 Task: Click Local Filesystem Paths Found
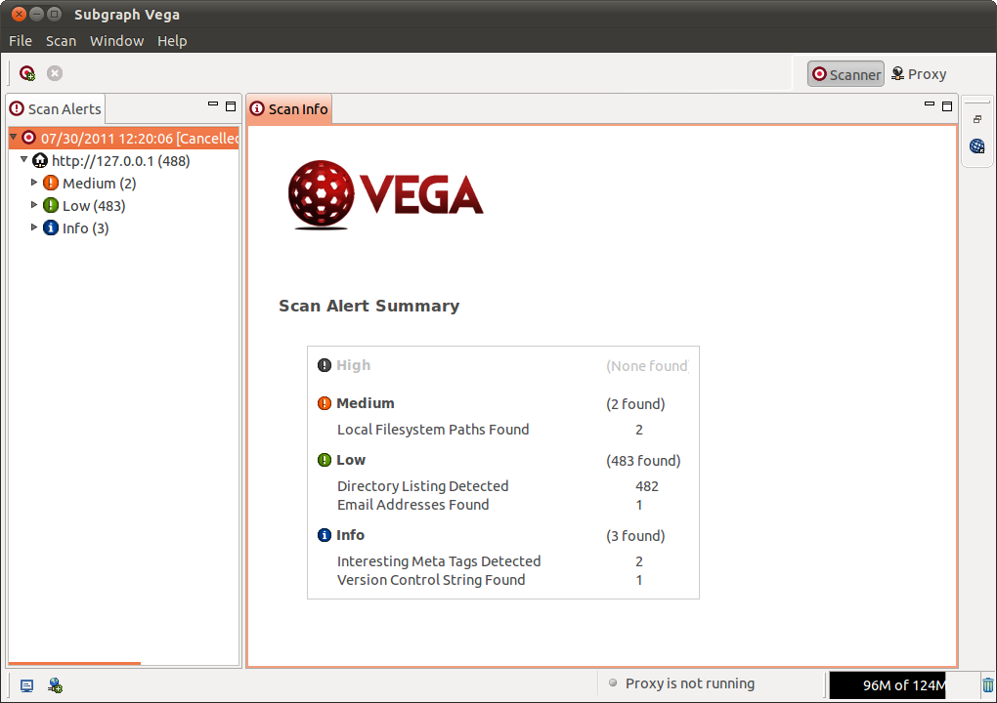point(433,430)
